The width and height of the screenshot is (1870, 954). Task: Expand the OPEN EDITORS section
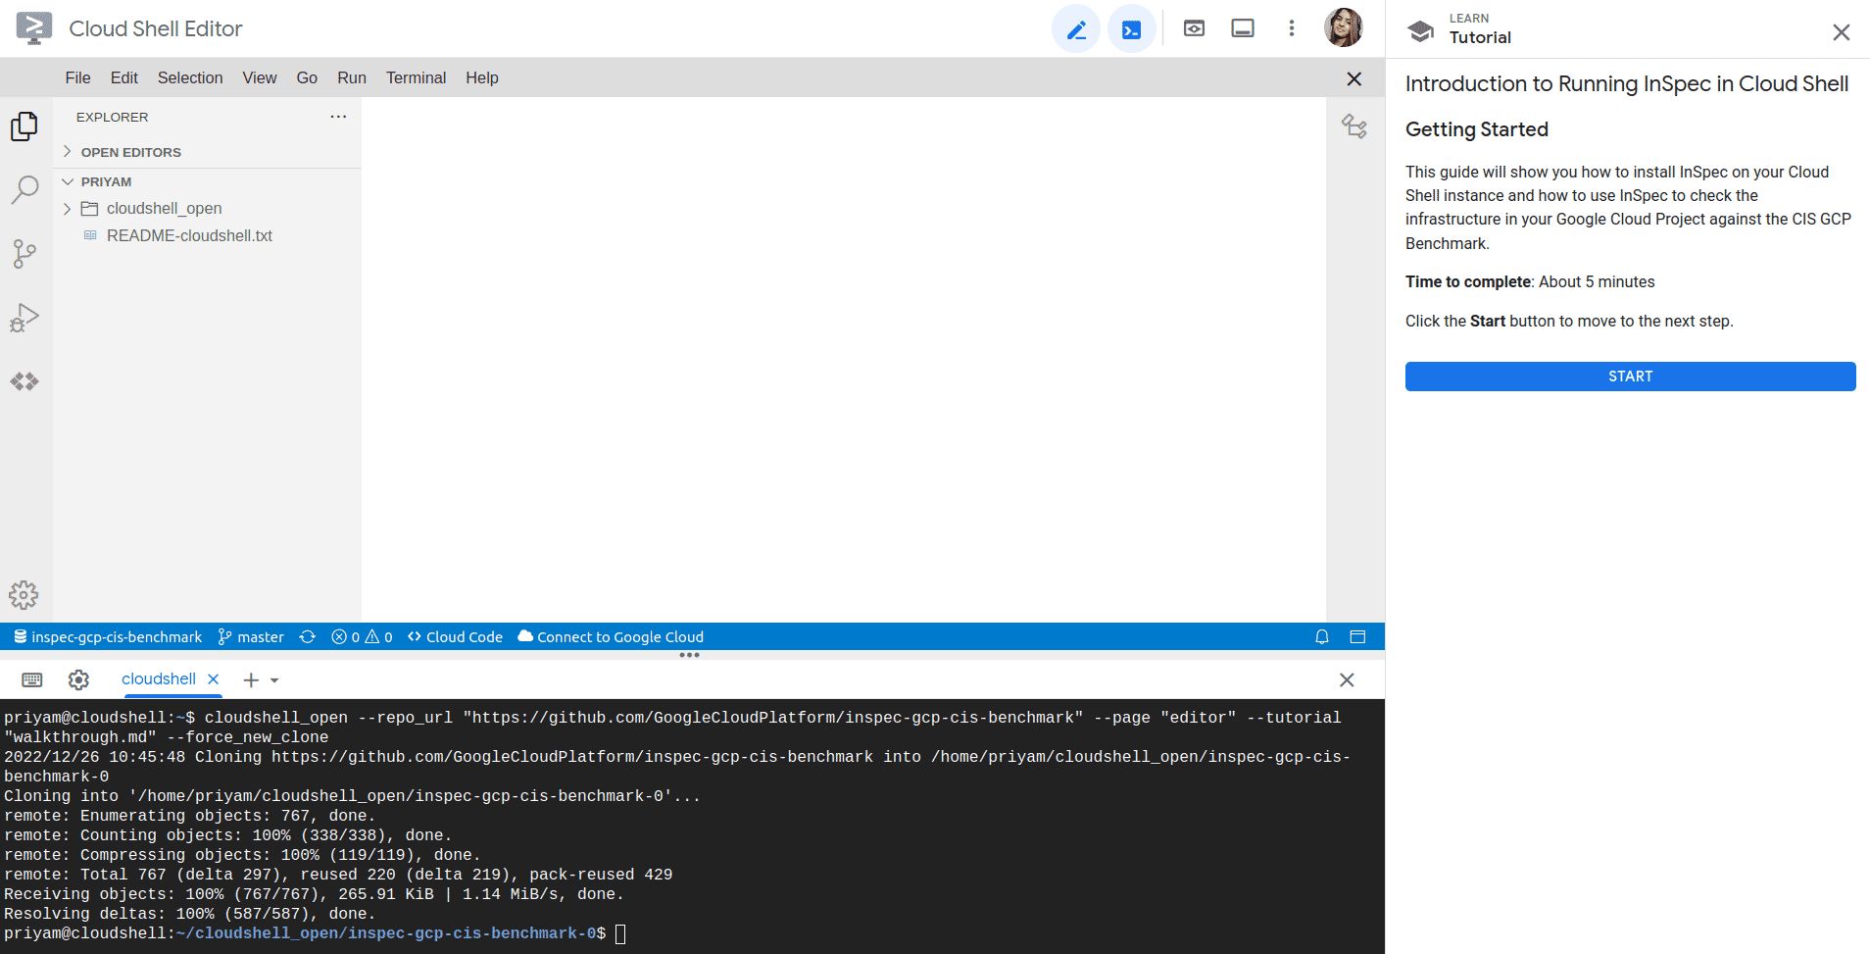[x=208, y=152]
